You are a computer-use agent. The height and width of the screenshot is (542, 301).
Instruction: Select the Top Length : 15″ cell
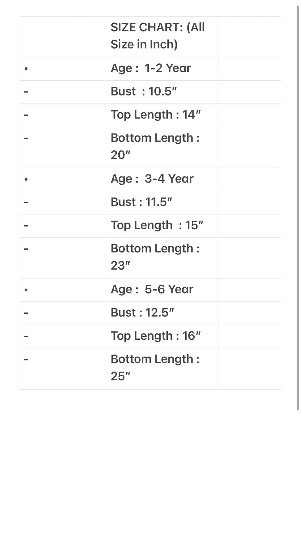157,226
